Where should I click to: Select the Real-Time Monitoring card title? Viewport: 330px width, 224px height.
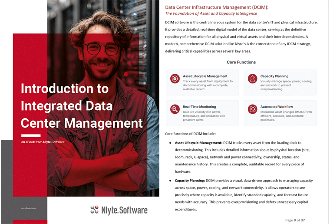(199, 107)
